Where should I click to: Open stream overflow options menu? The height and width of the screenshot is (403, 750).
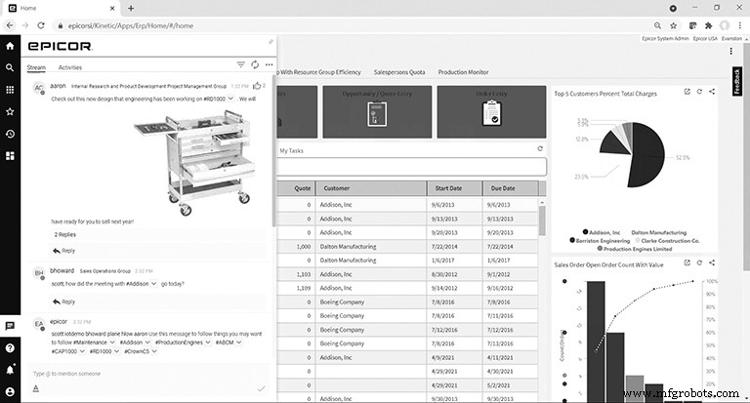(x=270, y=64)
